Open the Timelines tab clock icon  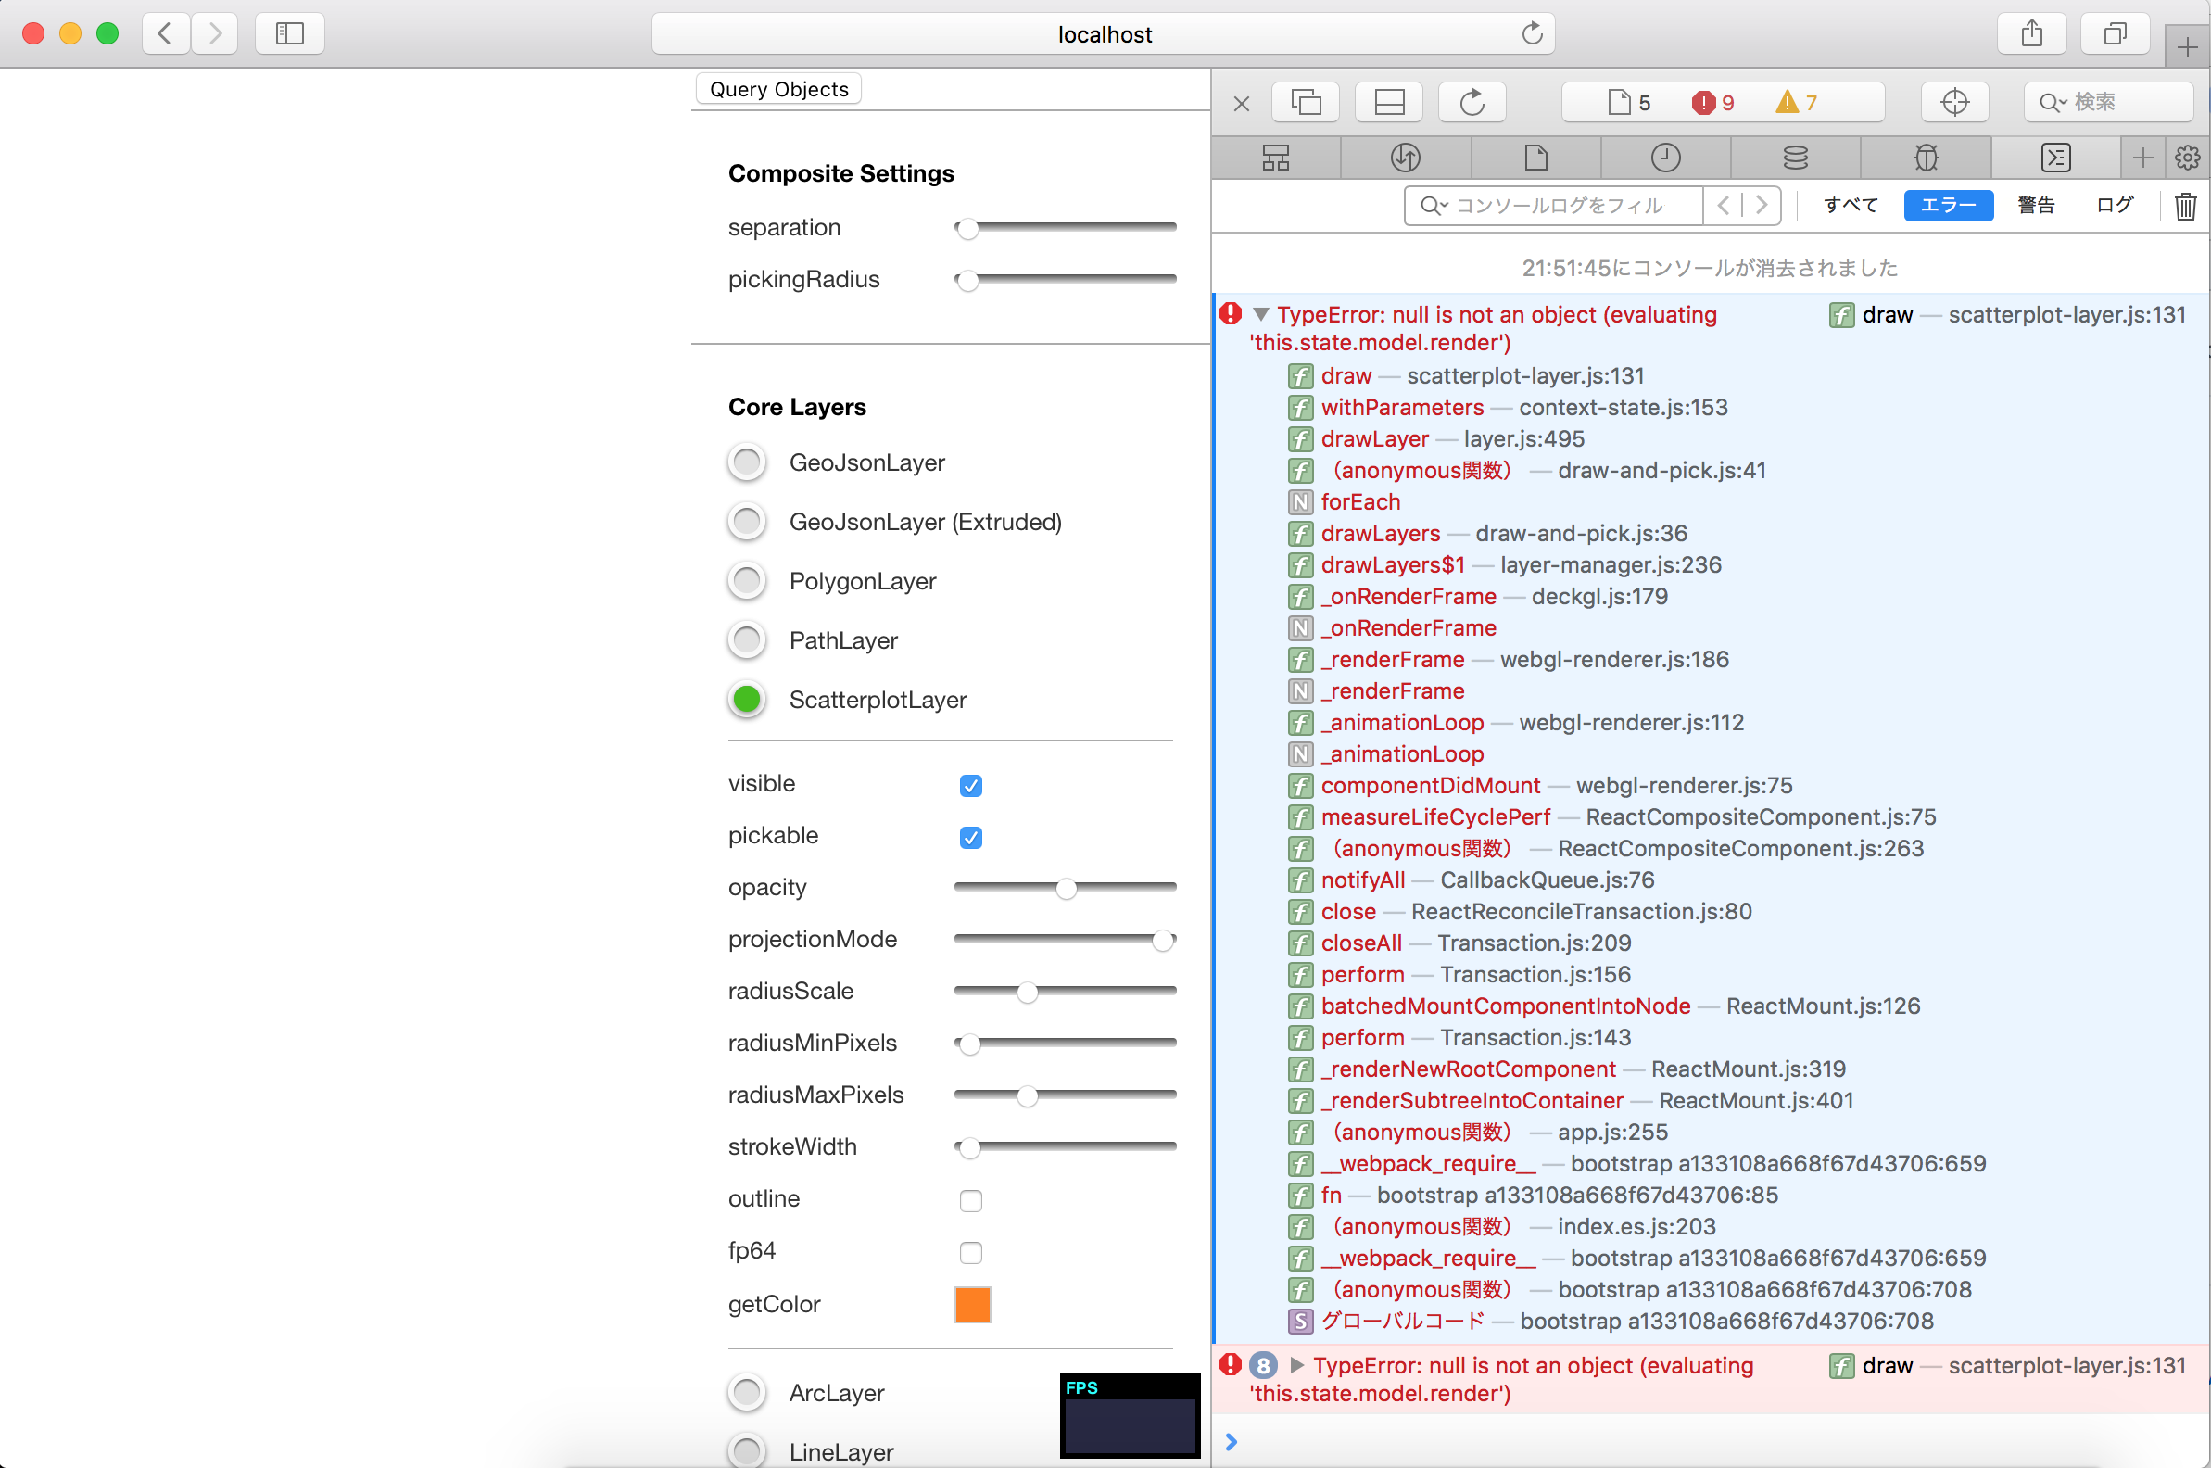1666,158
